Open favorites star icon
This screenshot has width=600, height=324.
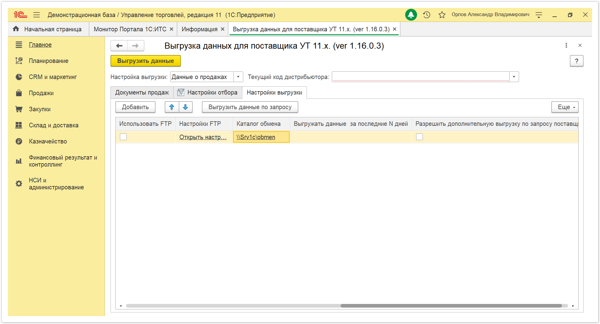tap(442, 15)
